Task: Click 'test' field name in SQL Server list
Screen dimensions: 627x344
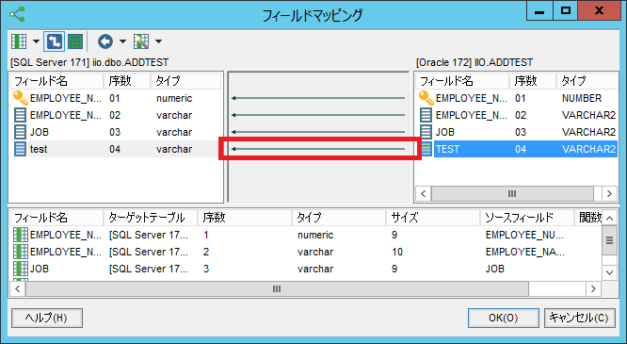Action: [39, 149]
